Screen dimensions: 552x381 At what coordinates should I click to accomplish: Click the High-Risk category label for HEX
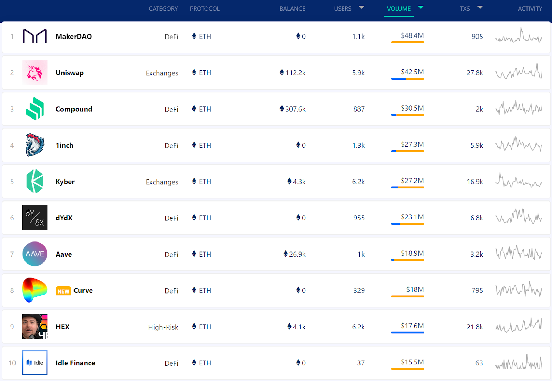[x=163, y=327]
